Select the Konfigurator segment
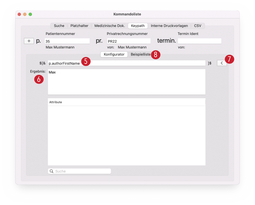This screenshot has width=255, height=205. [114, 54]
